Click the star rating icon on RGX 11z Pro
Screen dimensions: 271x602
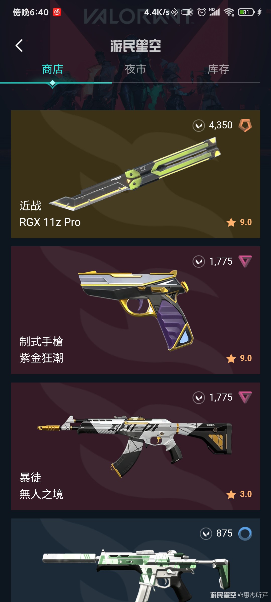pyautogui.click(x=231, y=222)
